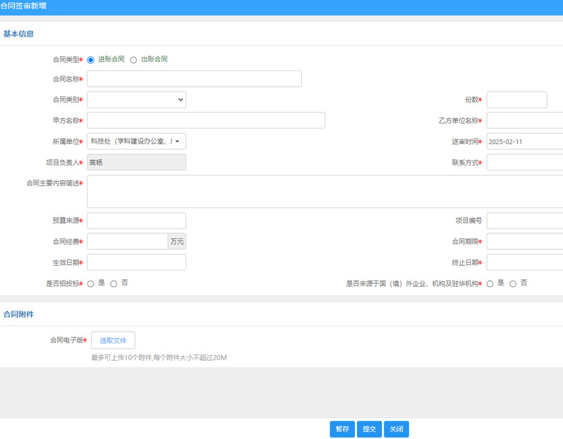This screenshot has height=439, width=563.
Task: Choose 是 for 是否招投标
Action: click(x=91, y=283)
